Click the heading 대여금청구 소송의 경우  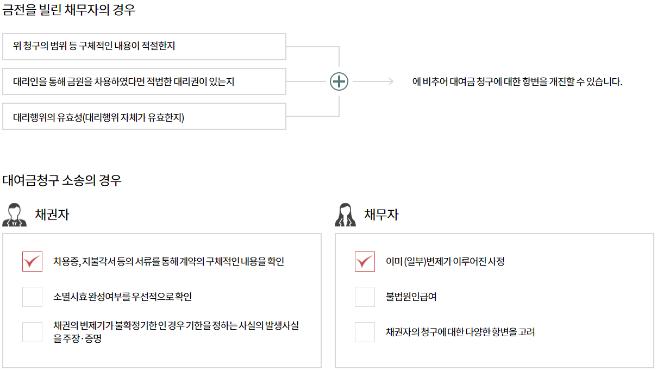(x=62, y=180)
